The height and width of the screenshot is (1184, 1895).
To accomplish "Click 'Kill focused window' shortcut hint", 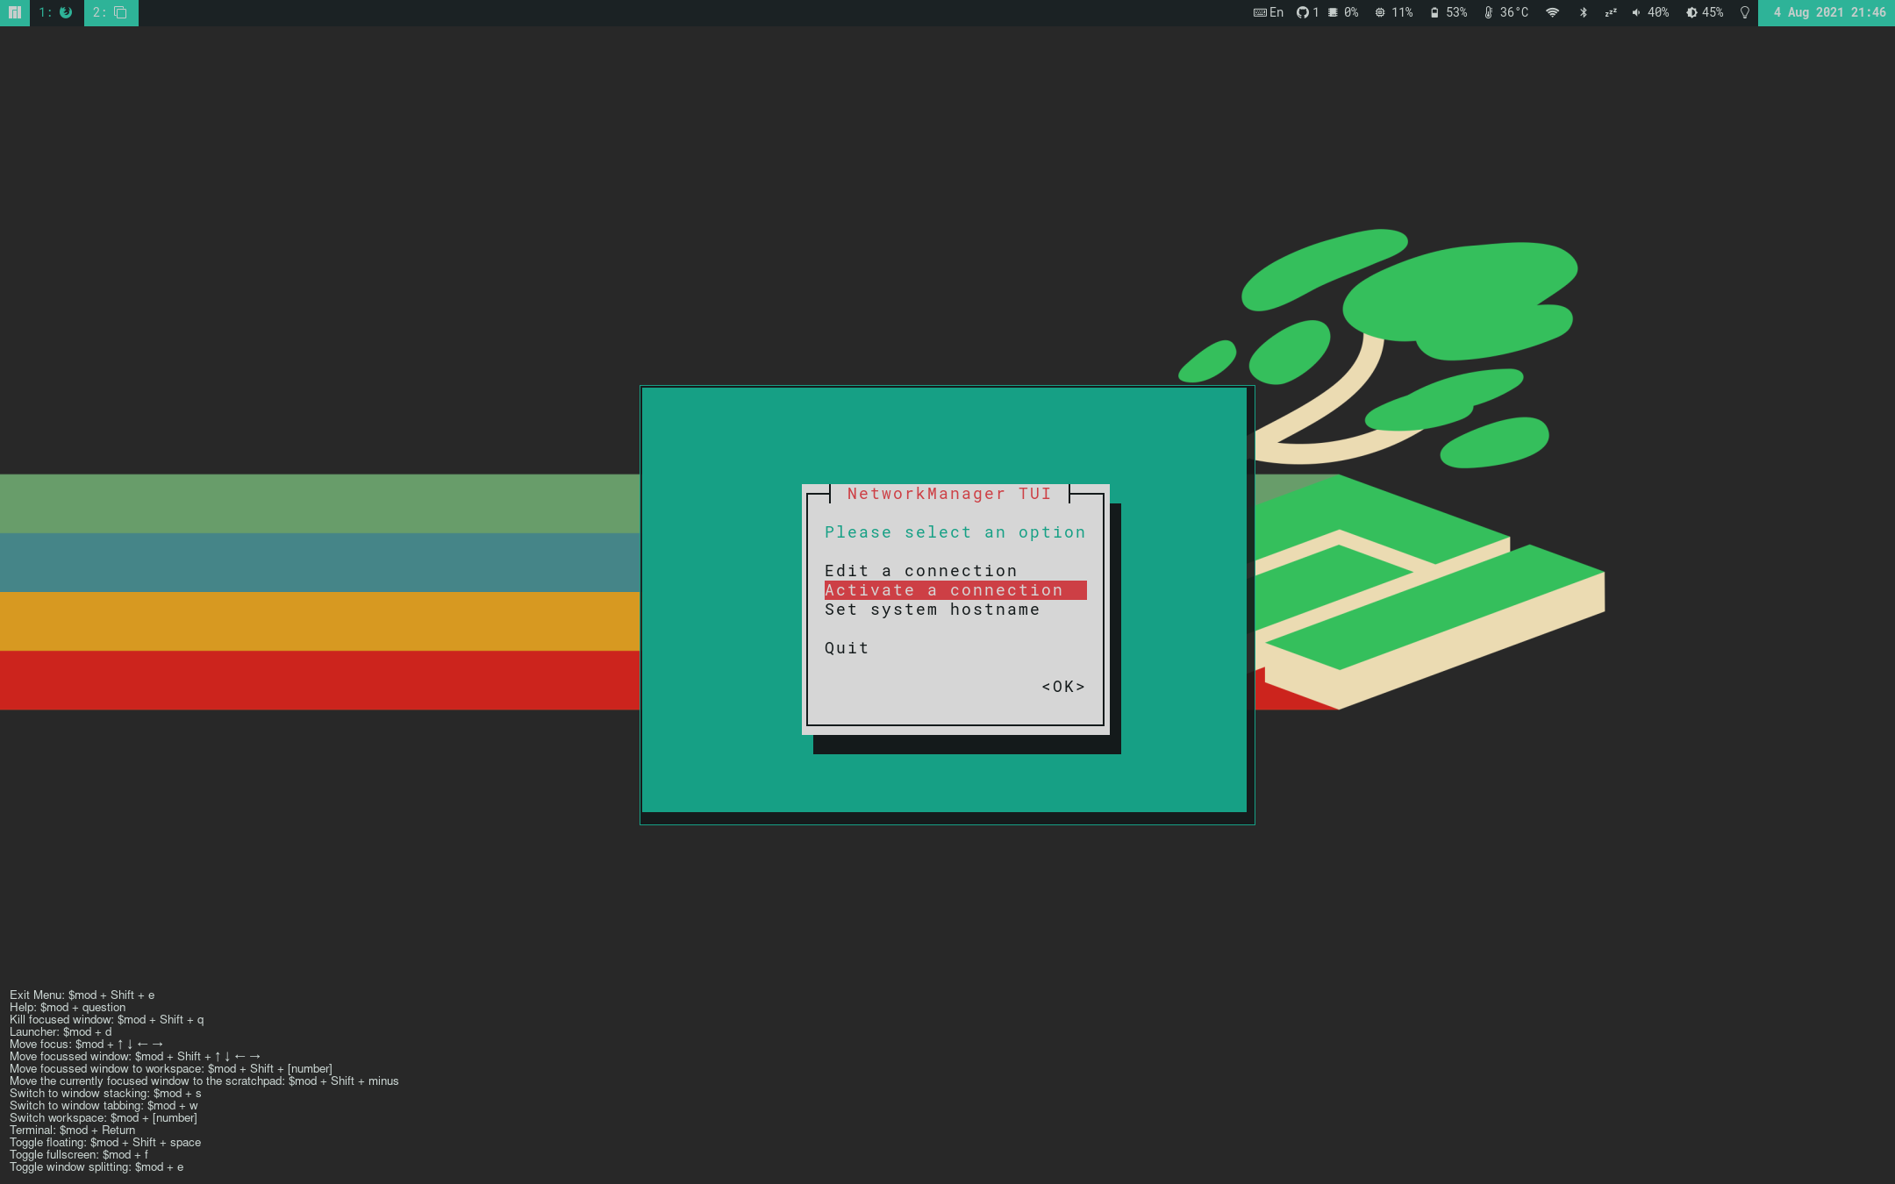I will (106, 1019).
